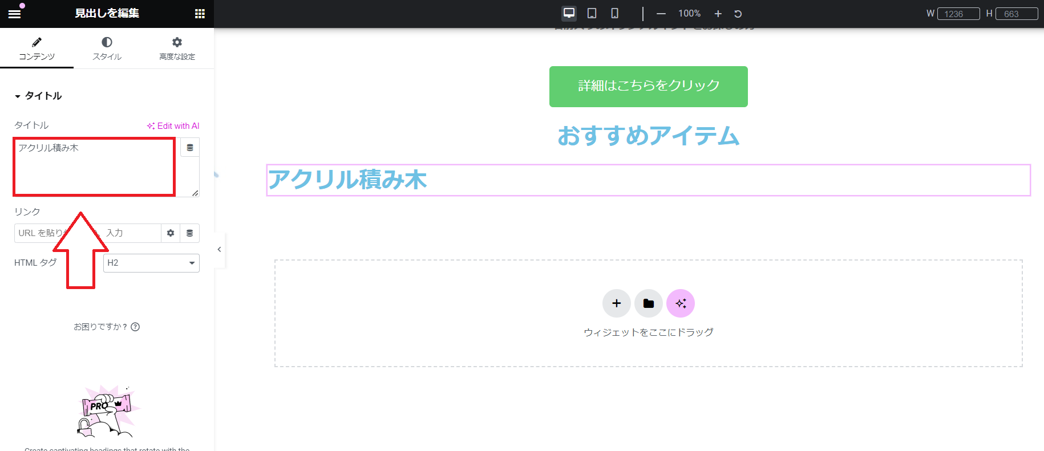Click the height field showing 663

(x=1017, y=14)
